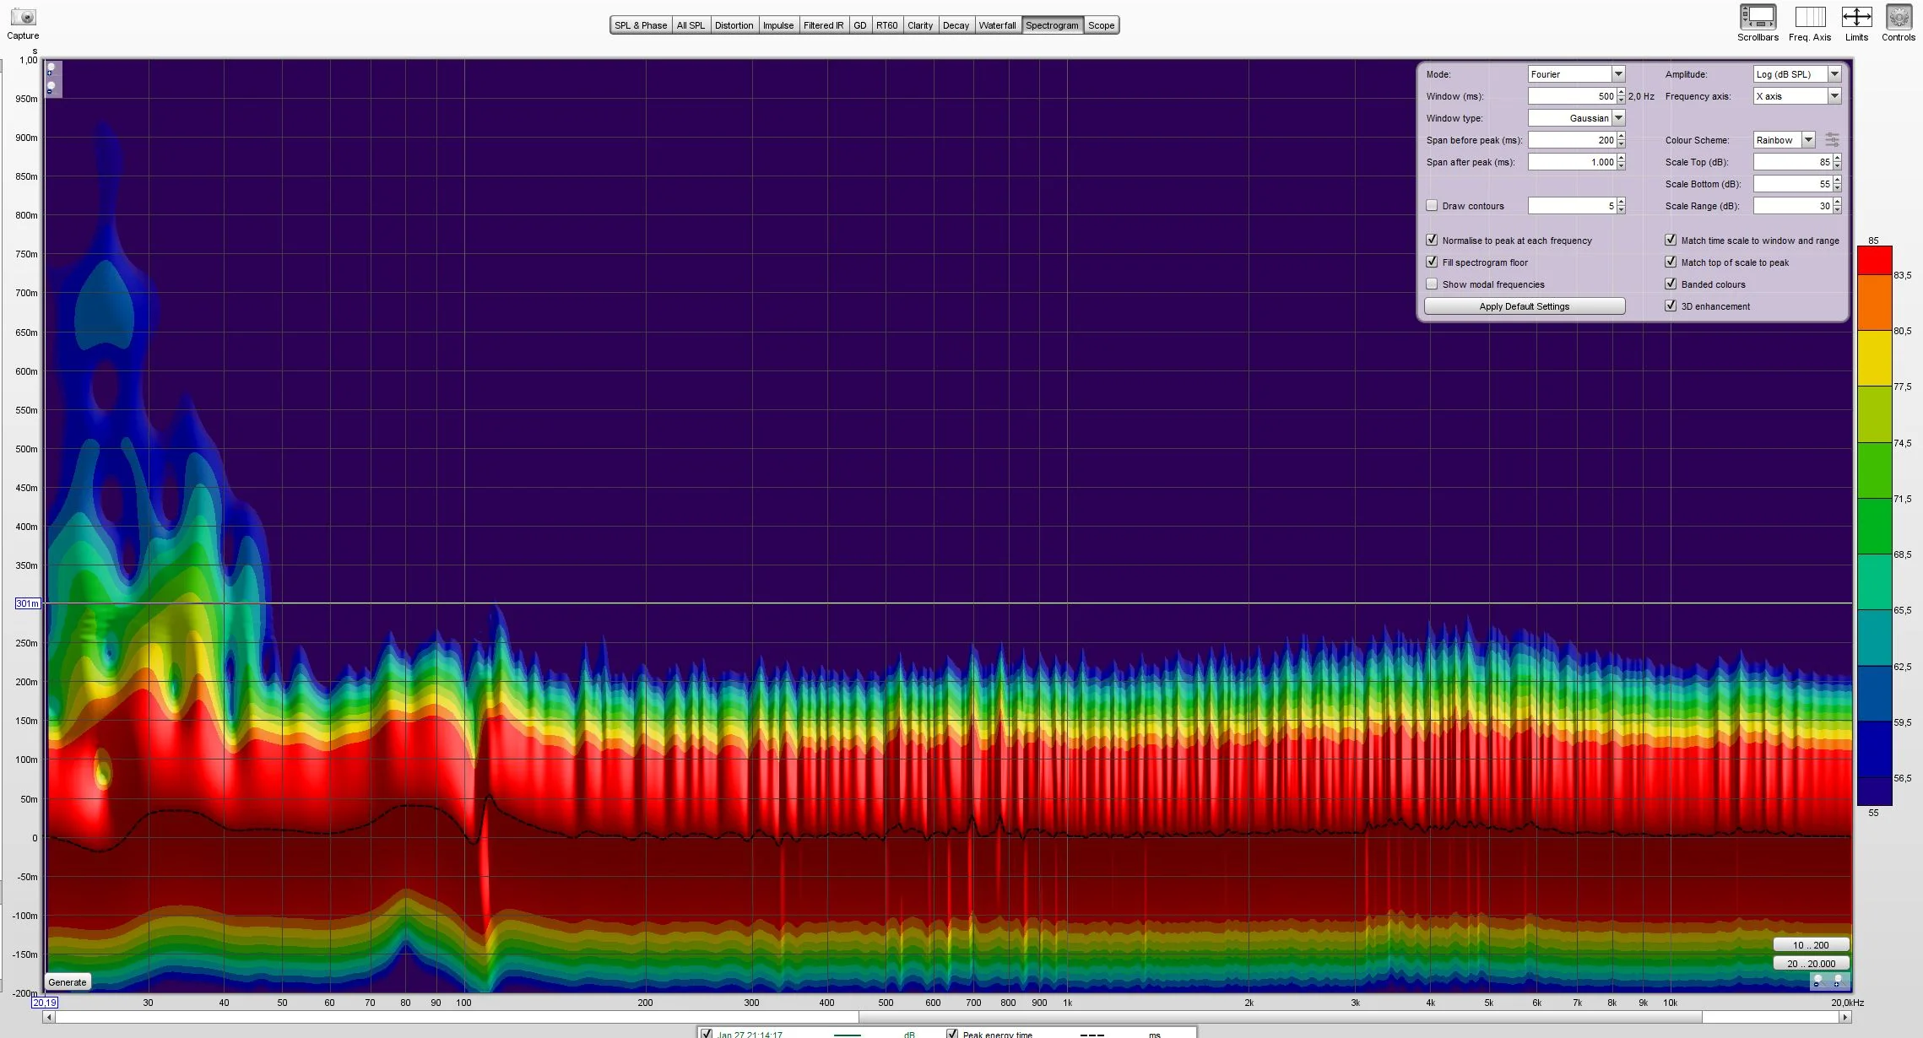Switch to the RT60 tab
This screenshot has width=1923, height=1038.
point(887,25)
